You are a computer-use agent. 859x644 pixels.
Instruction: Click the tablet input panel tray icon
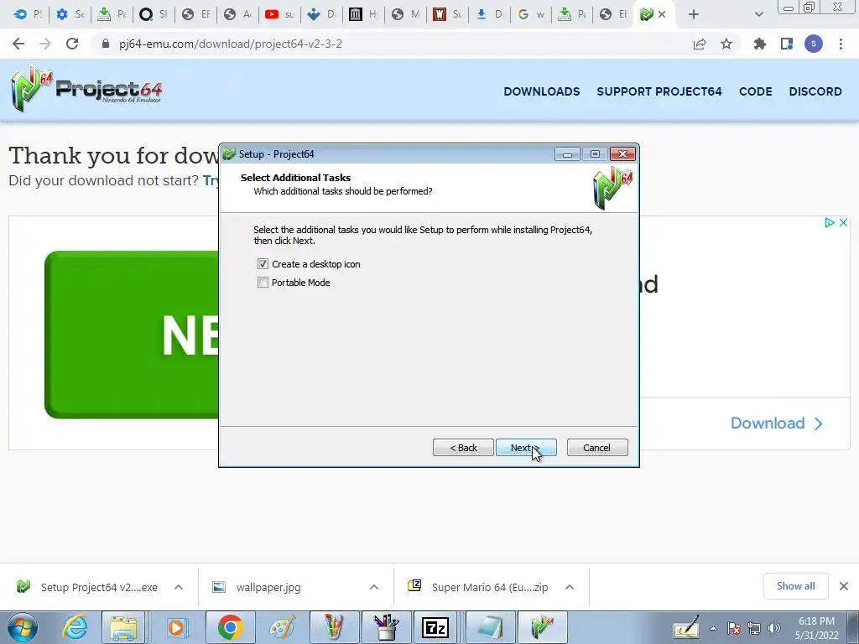click(x=686, y=628)
